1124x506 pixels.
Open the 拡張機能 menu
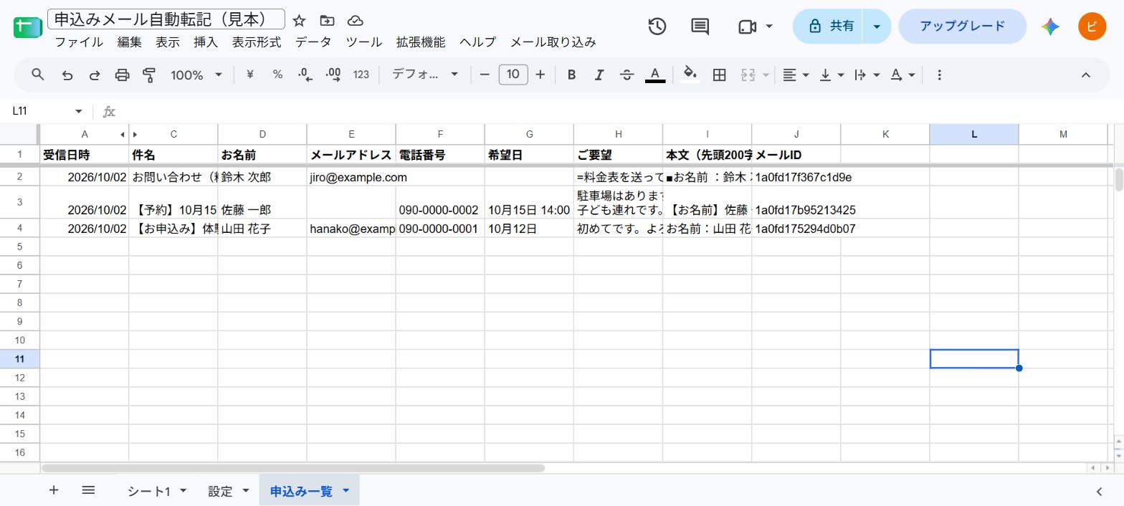tap(421, 42)
